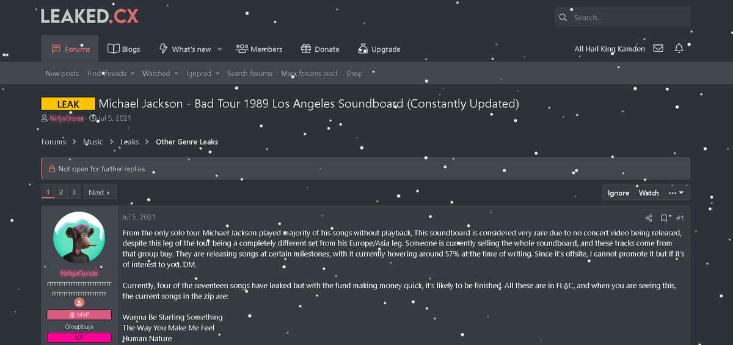Open the Donate tab

(x=320, y=49)
